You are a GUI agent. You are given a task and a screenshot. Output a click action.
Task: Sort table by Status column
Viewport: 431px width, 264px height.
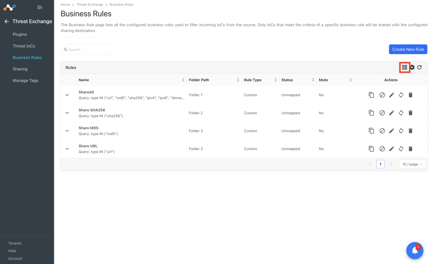[313, 80]
